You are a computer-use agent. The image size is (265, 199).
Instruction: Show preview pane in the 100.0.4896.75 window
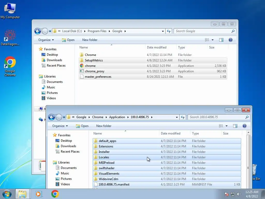pos(235,126)
